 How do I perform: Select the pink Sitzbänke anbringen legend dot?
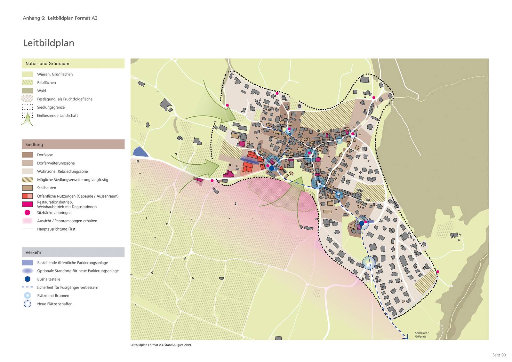[28, 213]
